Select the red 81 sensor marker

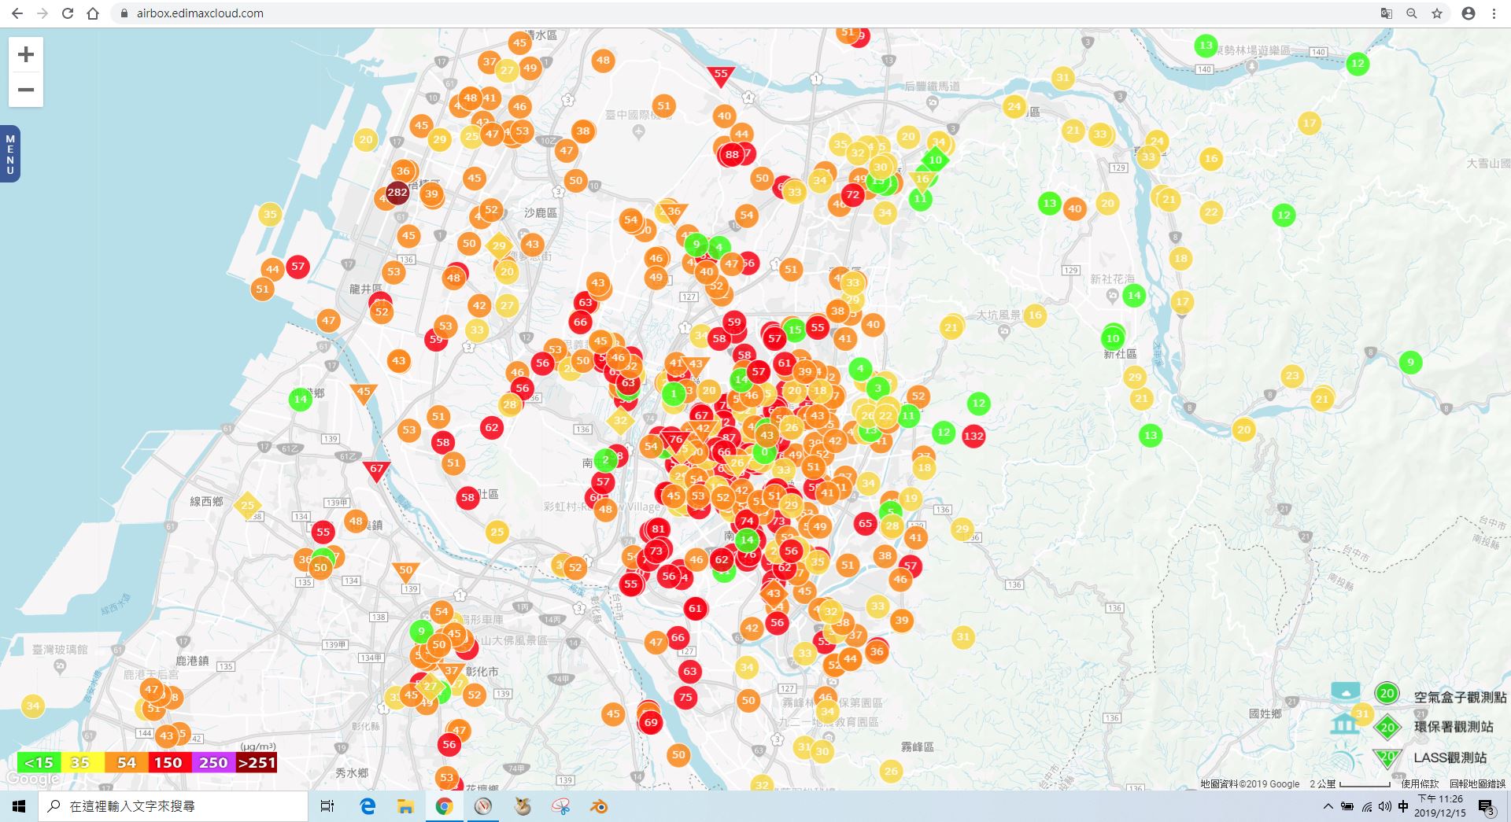click(x=659, y=529)
